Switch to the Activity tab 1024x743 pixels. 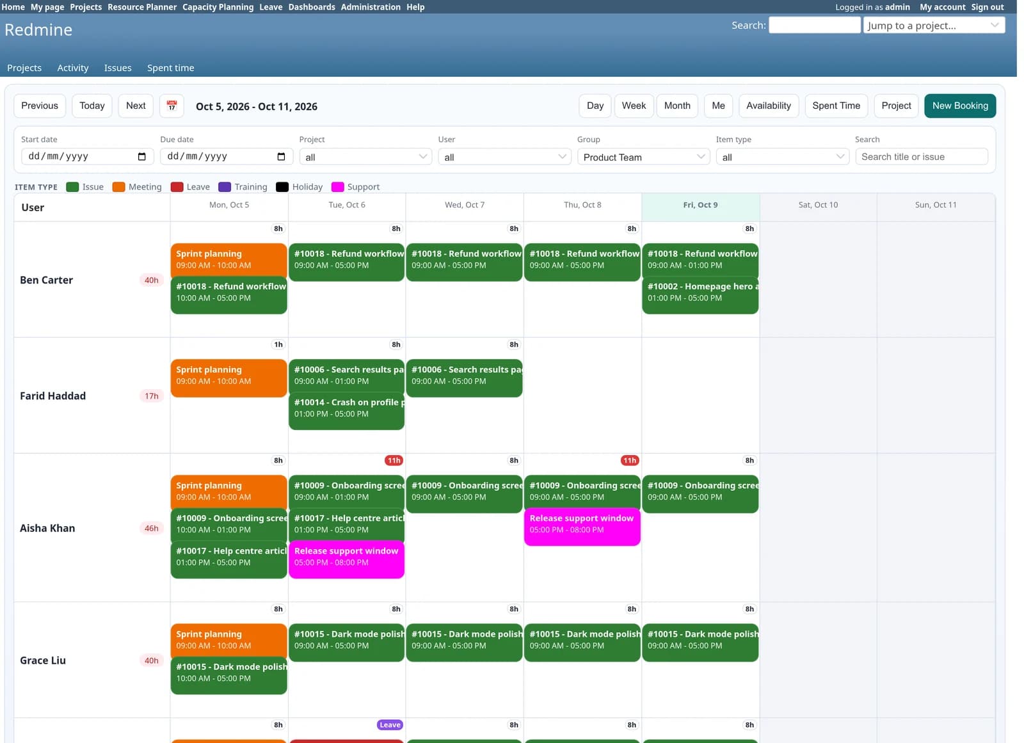73,68
